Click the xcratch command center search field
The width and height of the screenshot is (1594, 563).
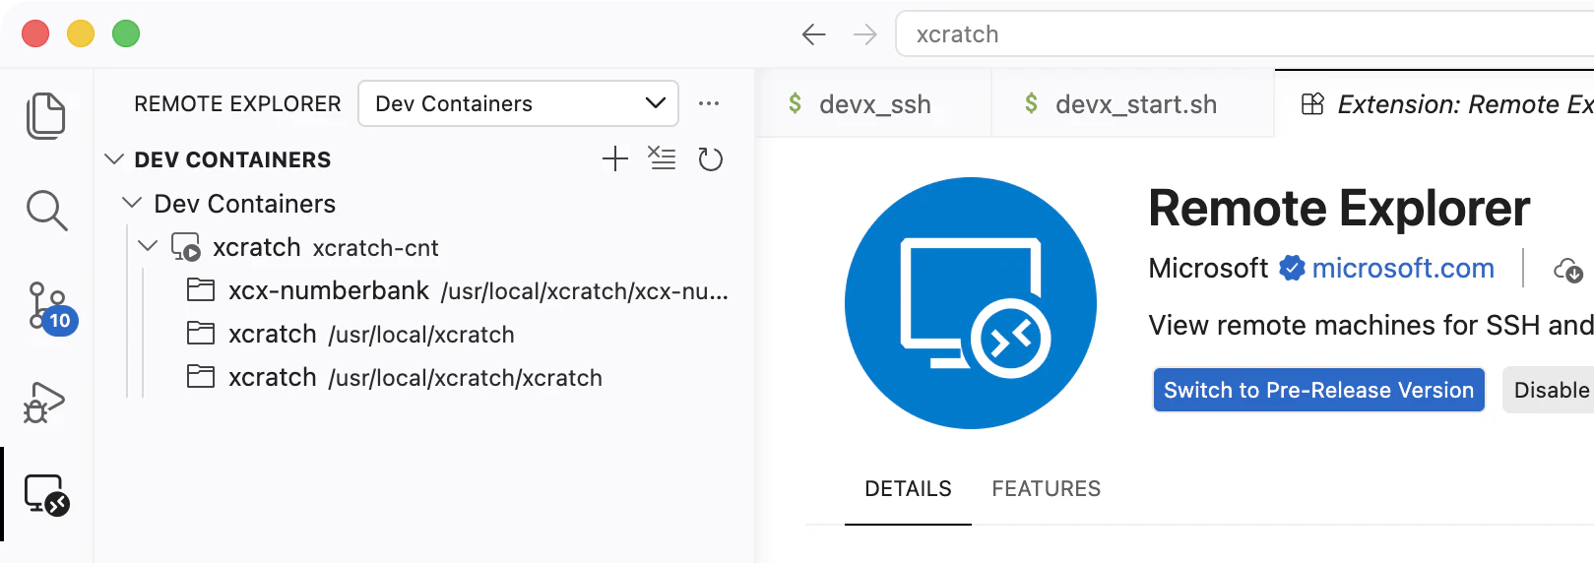click(1244, 34)
